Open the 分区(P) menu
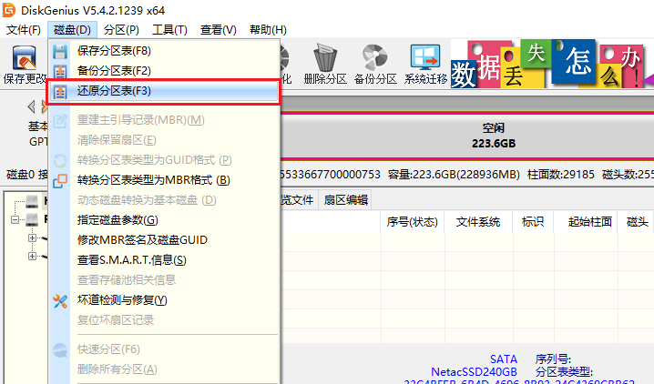Screen dimensions: 654x384 121,30
